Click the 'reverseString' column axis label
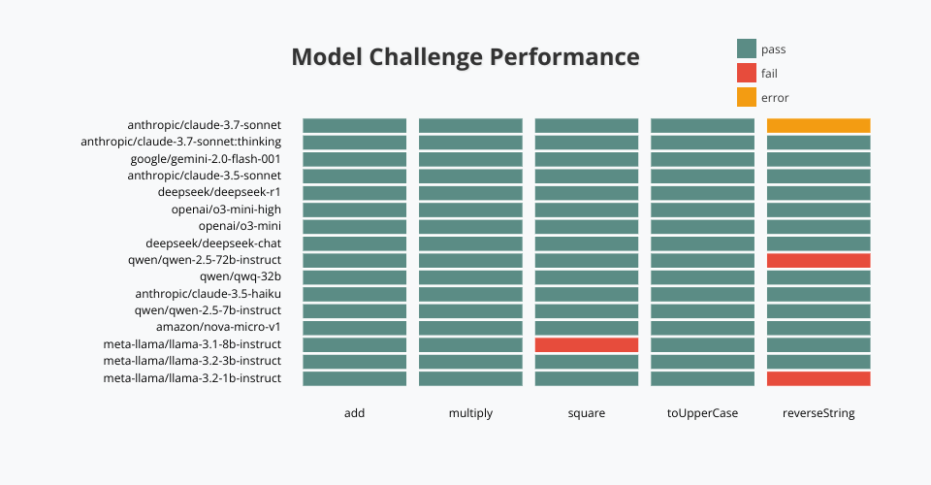 click(x=819, y=413)
